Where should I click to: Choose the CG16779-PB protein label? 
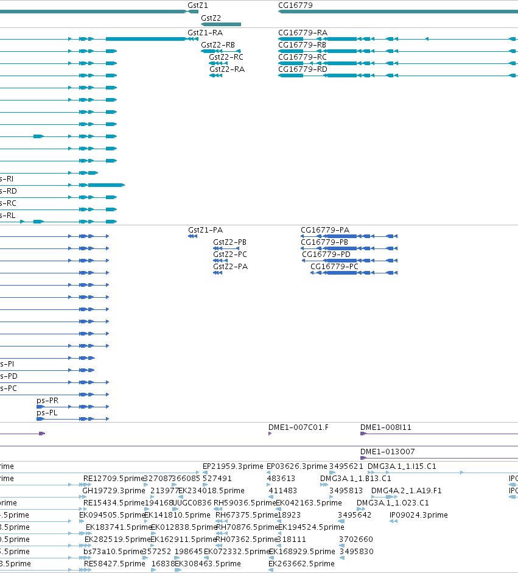coord(324,242)
